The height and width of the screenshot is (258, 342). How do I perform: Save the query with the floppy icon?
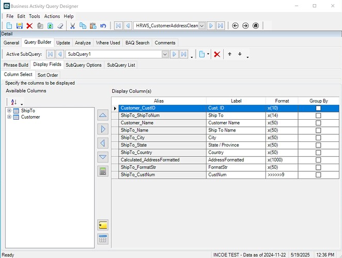coord(20,26)
